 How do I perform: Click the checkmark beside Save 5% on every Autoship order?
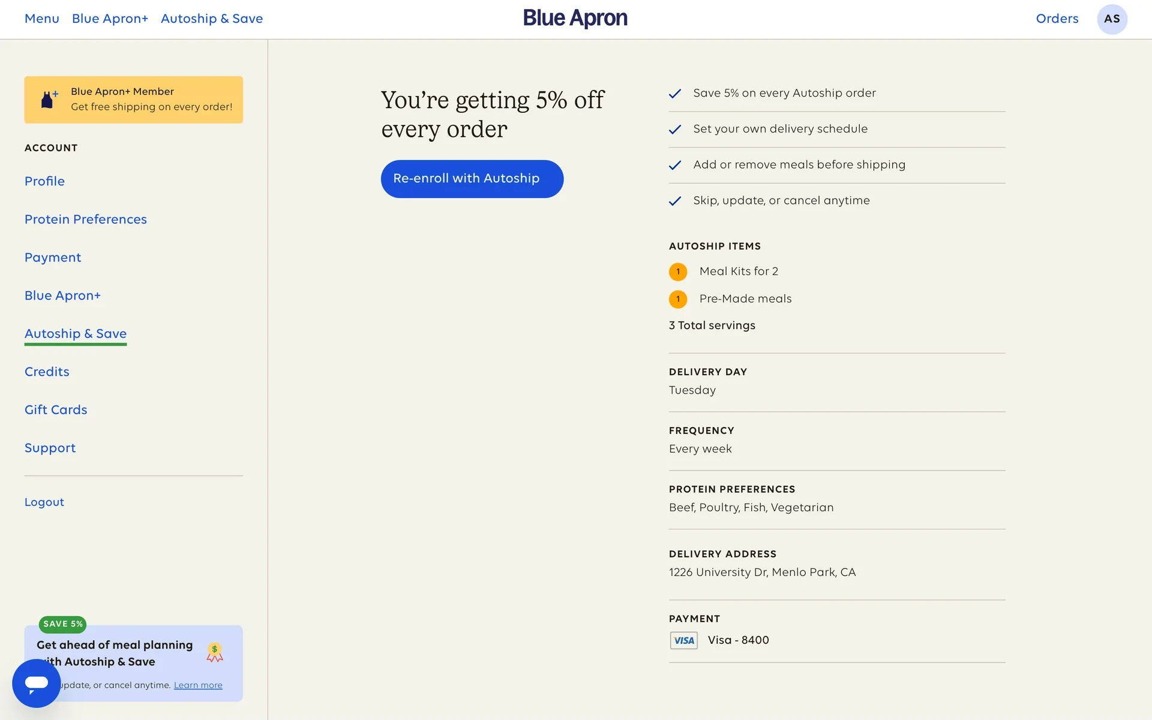675,94
